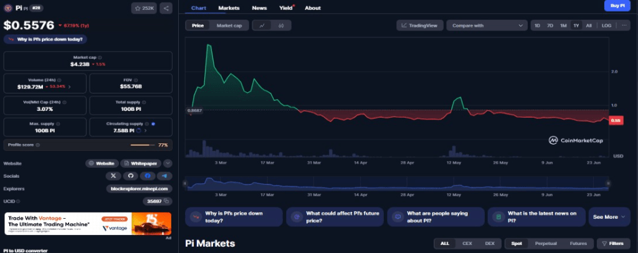This screenshot has width=638, height=253.
Task: Open the About tab
Action: point(313,7)
